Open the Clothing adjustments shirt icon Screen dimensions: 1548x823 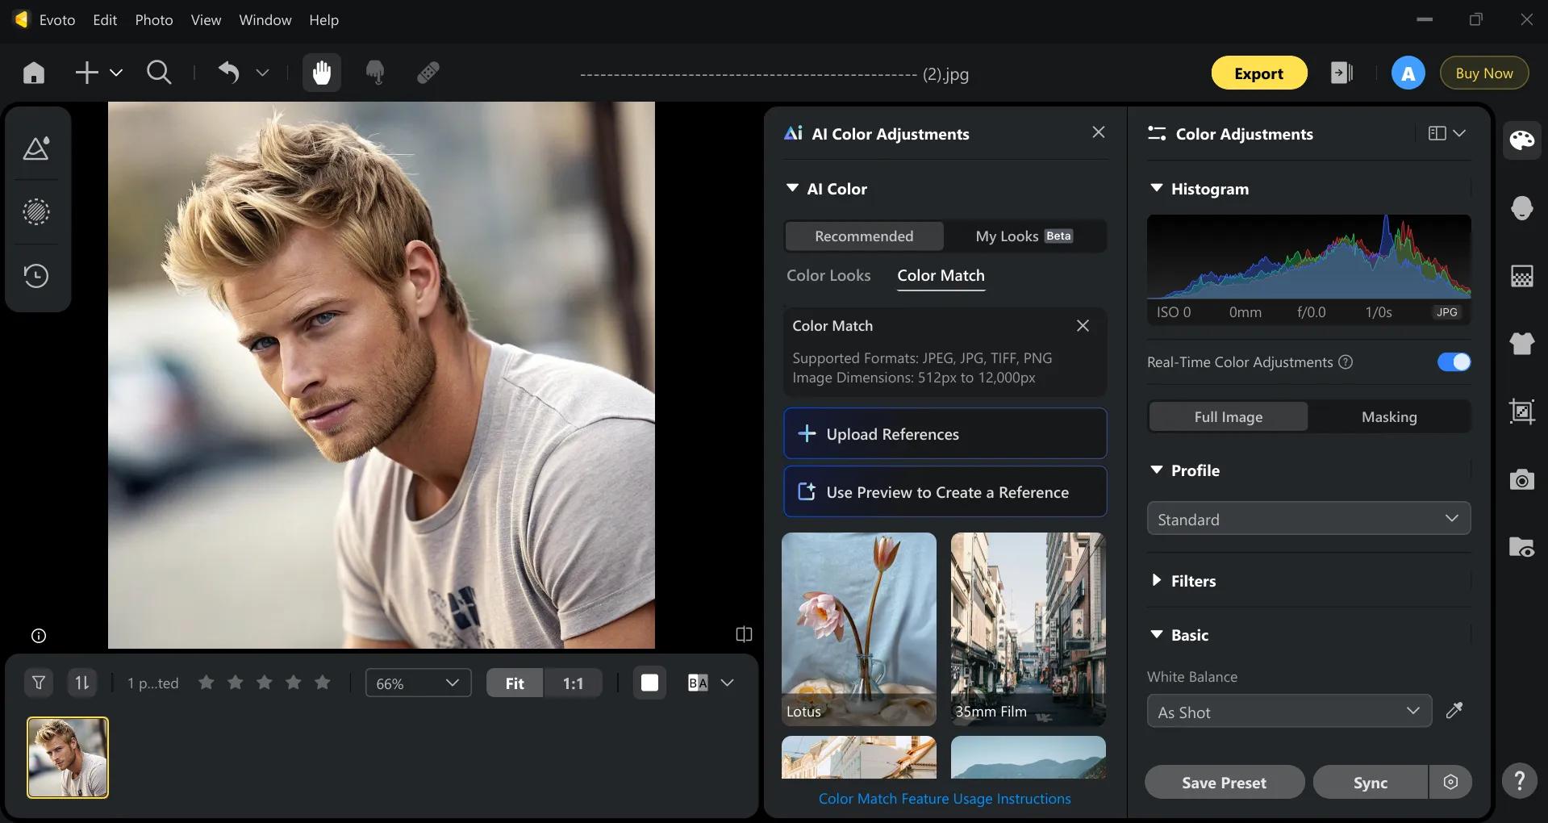pyautogui.click(x=1522, y=343)
